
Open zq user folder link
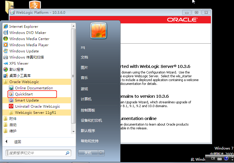click(x=83, y=47)
